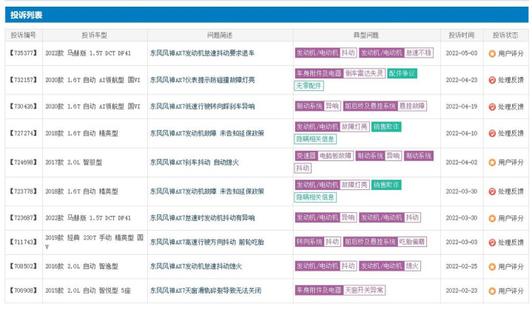Click car model 2019款 经典 230T 手动 精英型
Screen dimensions: 532x309
tap(94, 242)
